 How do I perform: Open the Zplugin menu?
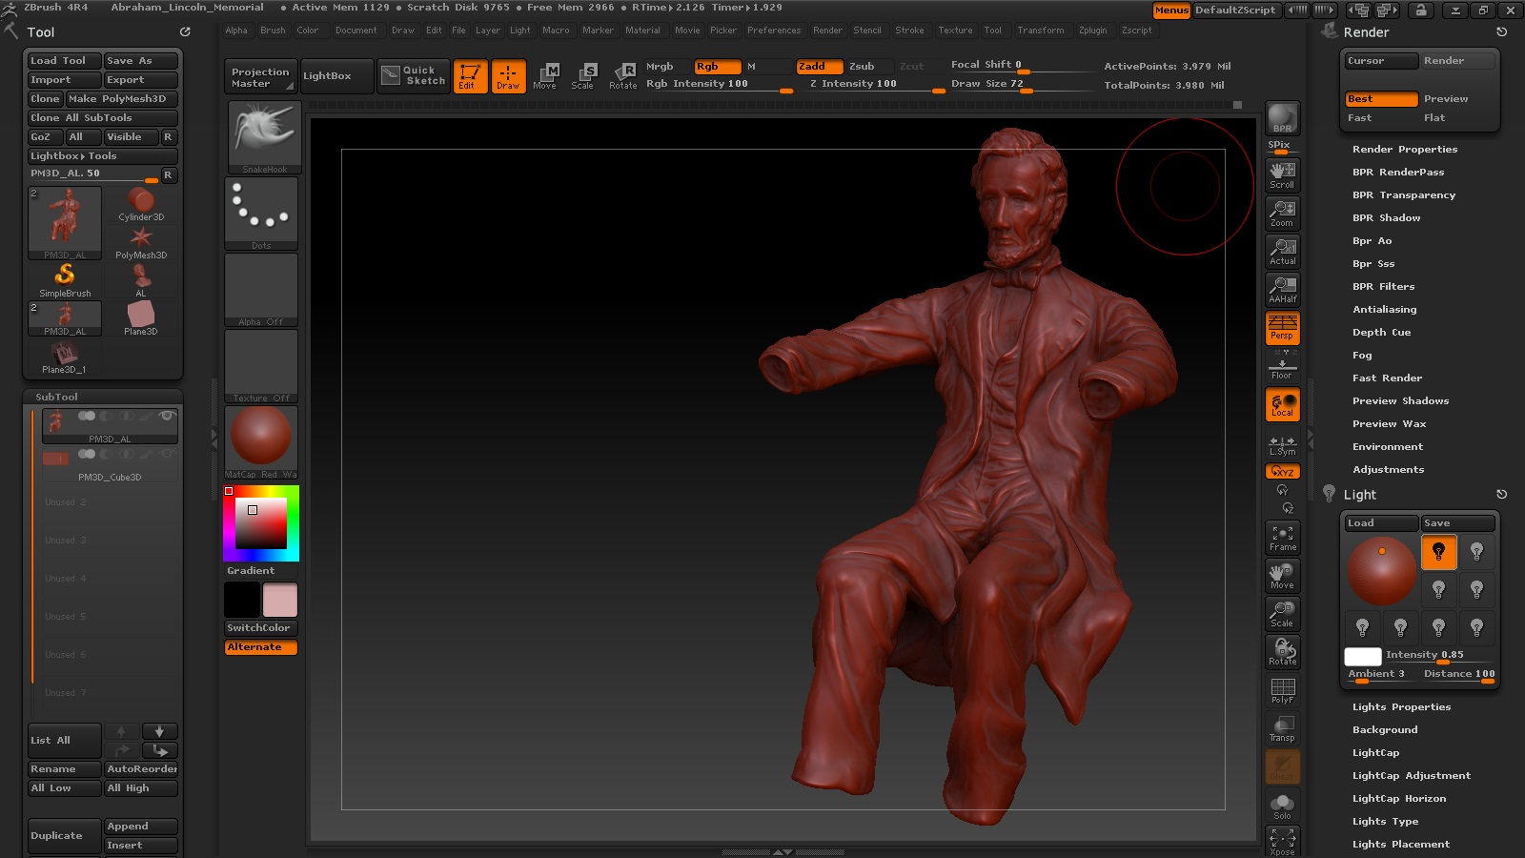(1092, 31)
